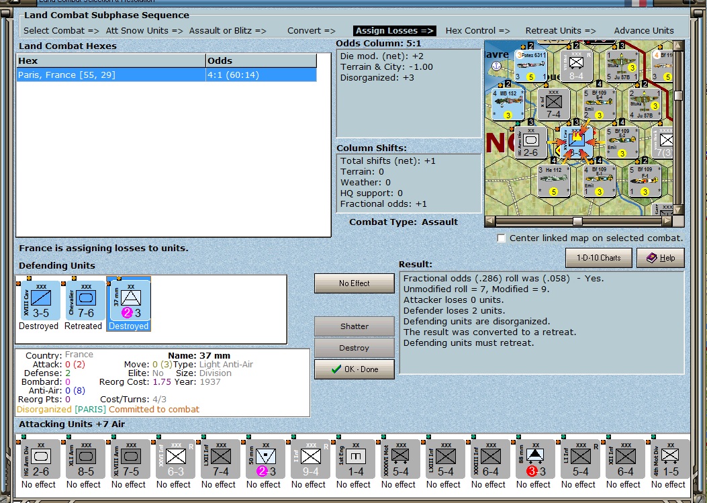Click the Hex column header
This screenshot has height=503, width=707.
point(111,60)
